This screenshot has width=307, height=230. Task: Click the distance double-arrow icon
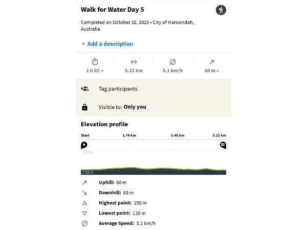coord(134,62)
